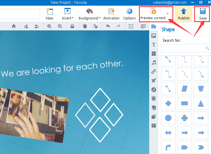Viewport: 211px width, 154px height.
Task: Click the add frame selection icon
Action: click(x=131, y=26)
